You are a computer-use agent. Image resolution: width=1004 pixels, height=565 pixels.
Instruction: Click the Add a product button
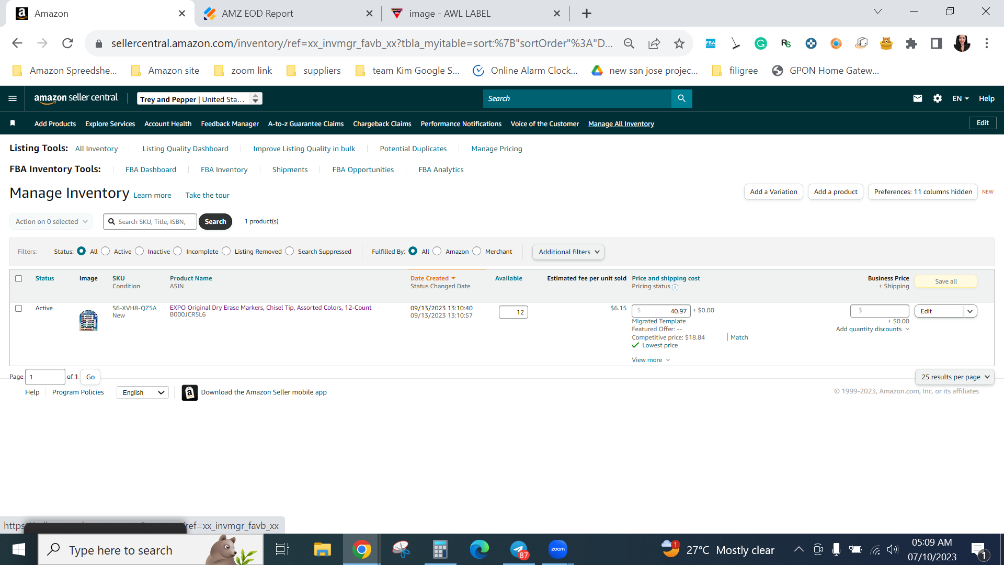836,192
